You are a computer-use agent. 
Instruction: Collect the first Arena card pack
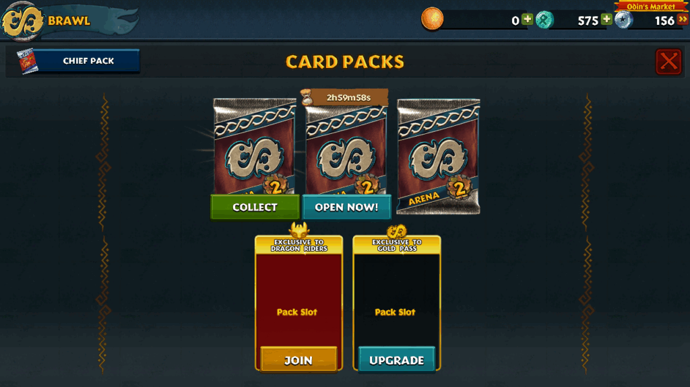(x=255, y=207)
